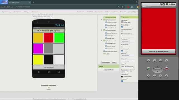Viewport: 179px width, 100px height.
Task: Click the emulator D-pad center button
Action: tap(157, 69)
